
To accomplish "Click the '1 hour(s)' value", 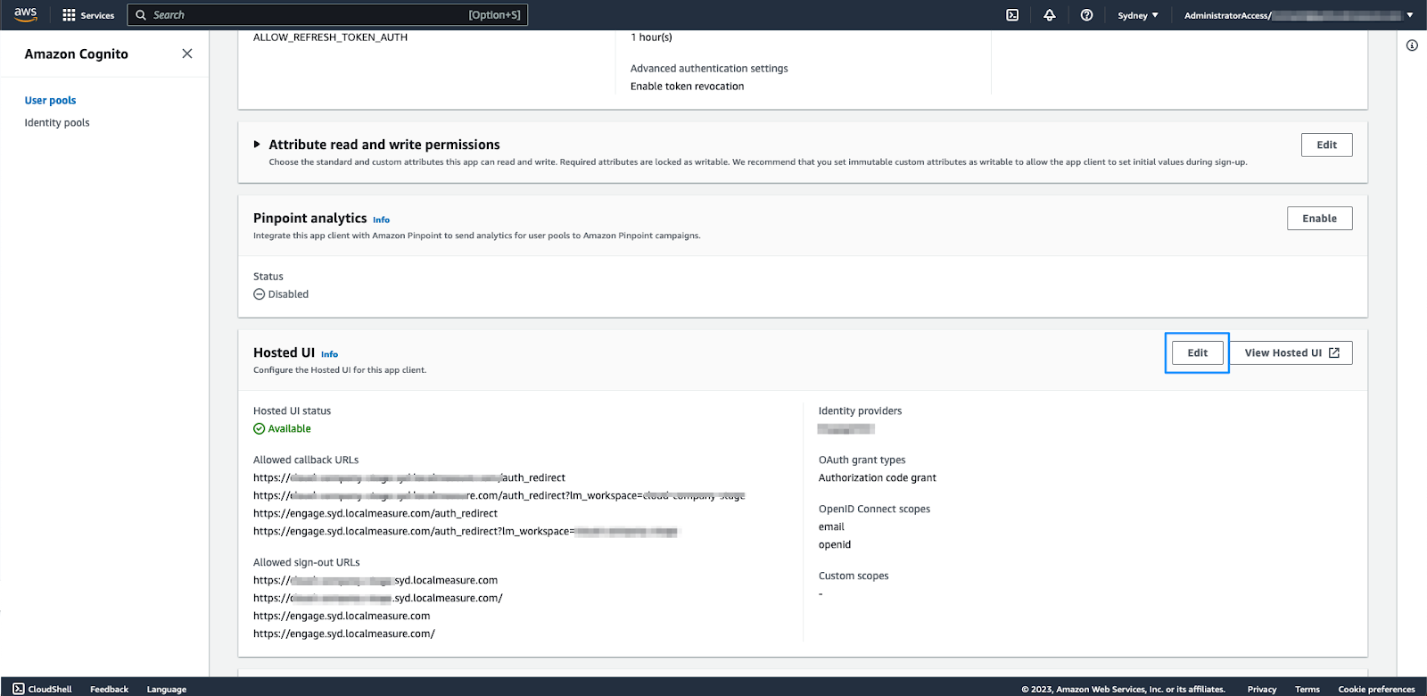I will (x=651, y=37).
